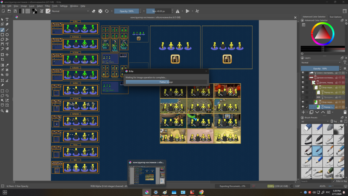Select the Move tool
This screenshot has height=196, width=348.
[x=7, y=55]
